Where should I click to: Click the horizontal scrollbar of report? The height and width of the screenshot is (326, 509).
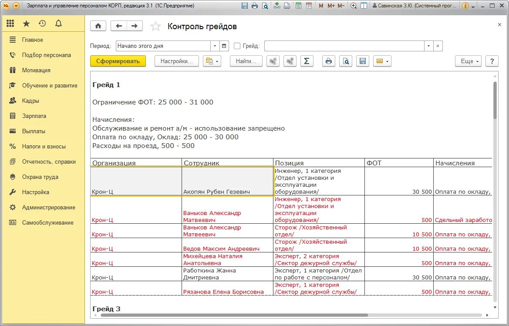(x=234, y=315)
